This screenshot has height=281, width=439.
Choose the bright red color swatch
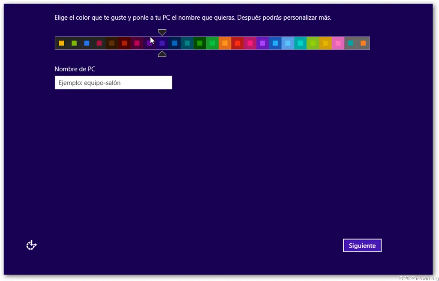click(238, 43)
